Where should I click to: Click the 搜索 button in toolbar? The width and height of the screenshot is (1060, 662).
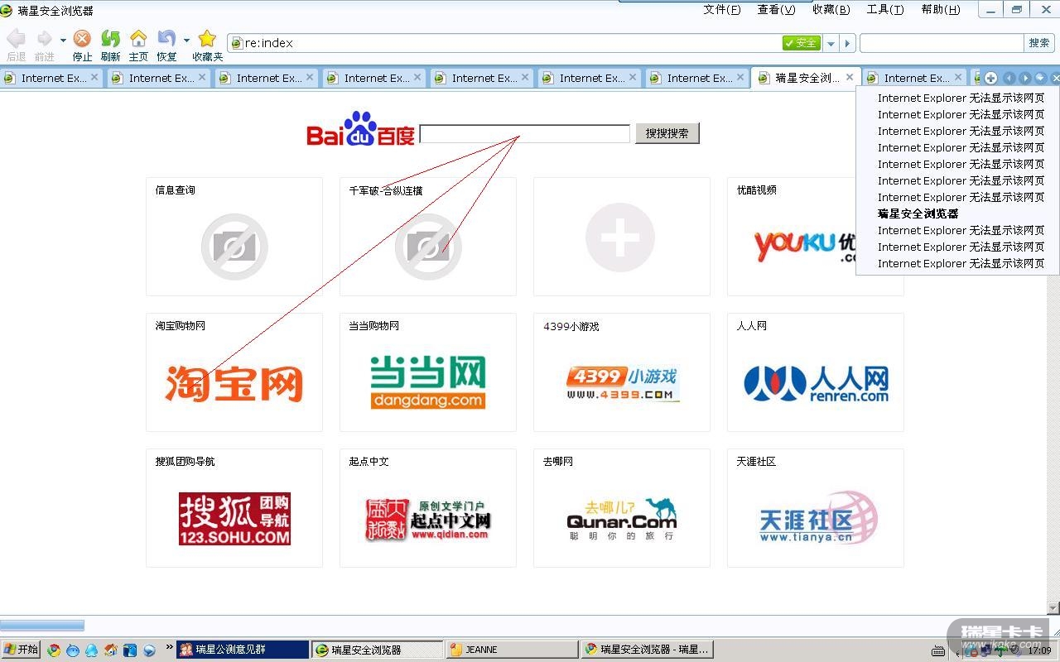[1039, 43]
